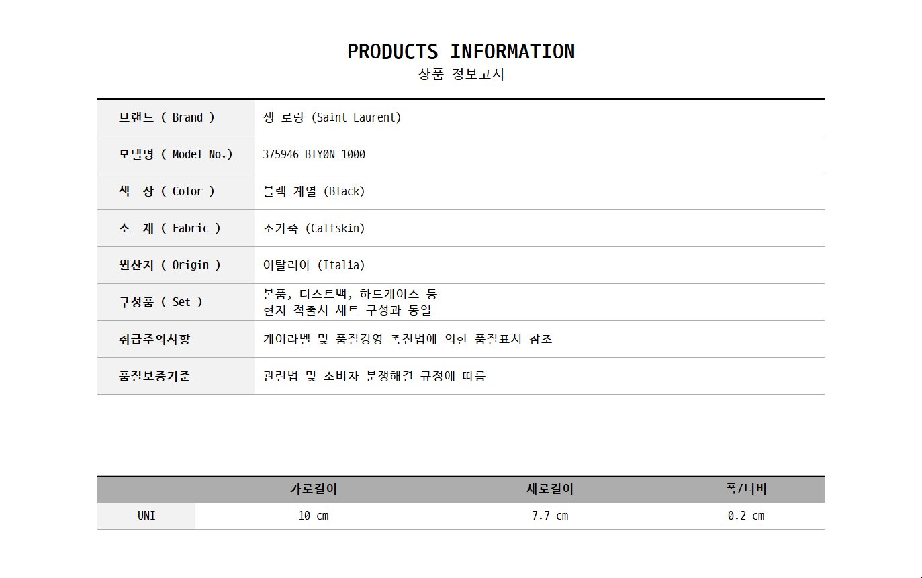Screen dimensions: 922x578
Task: Click the 7.7 cm measurement value
Action: click(x=550, y=516)
